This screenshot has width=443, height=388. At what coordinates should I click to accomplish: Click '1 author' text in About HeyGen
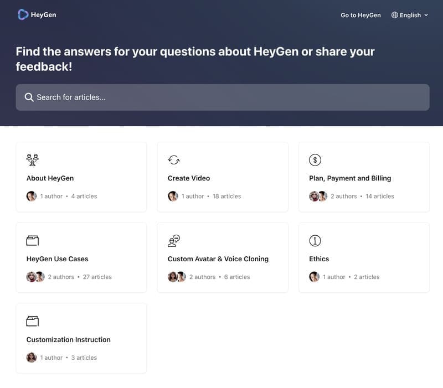coord(51,196)
